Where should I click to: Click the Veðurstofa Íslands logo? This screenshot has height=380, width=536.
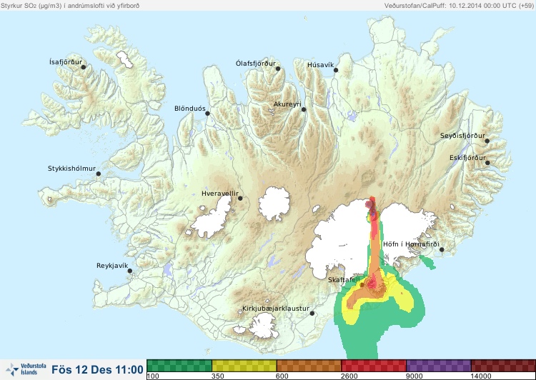pos(26,369)
